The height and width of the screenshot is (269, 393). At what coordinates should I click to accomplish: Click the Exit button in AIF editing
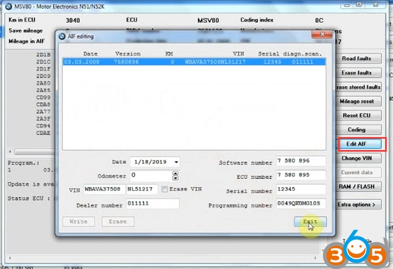(x=310, y=221)
